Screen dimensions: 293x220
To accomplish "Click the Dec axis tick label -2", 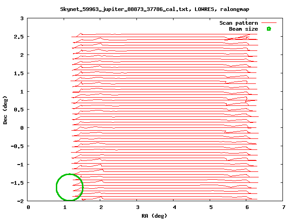I will pyautogui.click(x=20, y=201).
